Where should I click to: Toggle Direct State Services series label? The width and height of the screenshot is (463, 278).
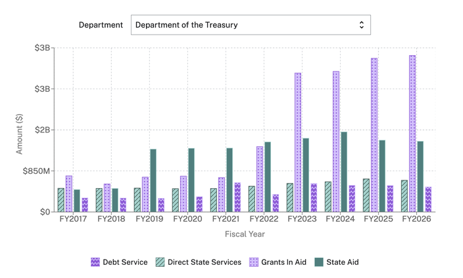point(205,262)
